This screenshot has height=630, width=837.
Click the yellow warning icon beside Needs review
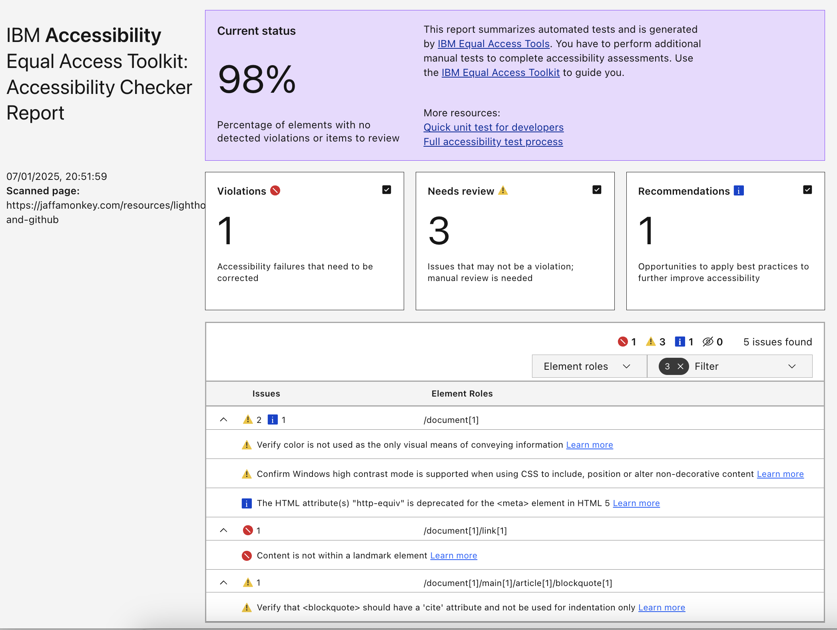(503, 191)
